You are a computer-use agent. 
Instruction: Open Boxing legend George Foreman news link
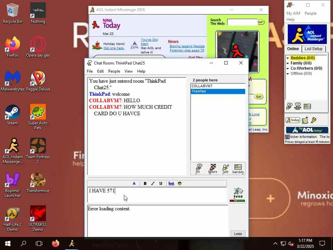(187, 48)
